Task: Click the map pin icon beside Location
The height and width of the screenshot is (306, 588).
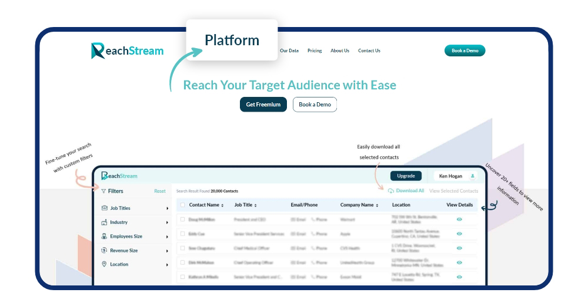Action: point(104,264)
